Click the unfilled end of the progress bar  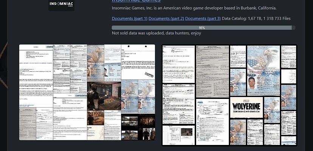pos(293,28)
